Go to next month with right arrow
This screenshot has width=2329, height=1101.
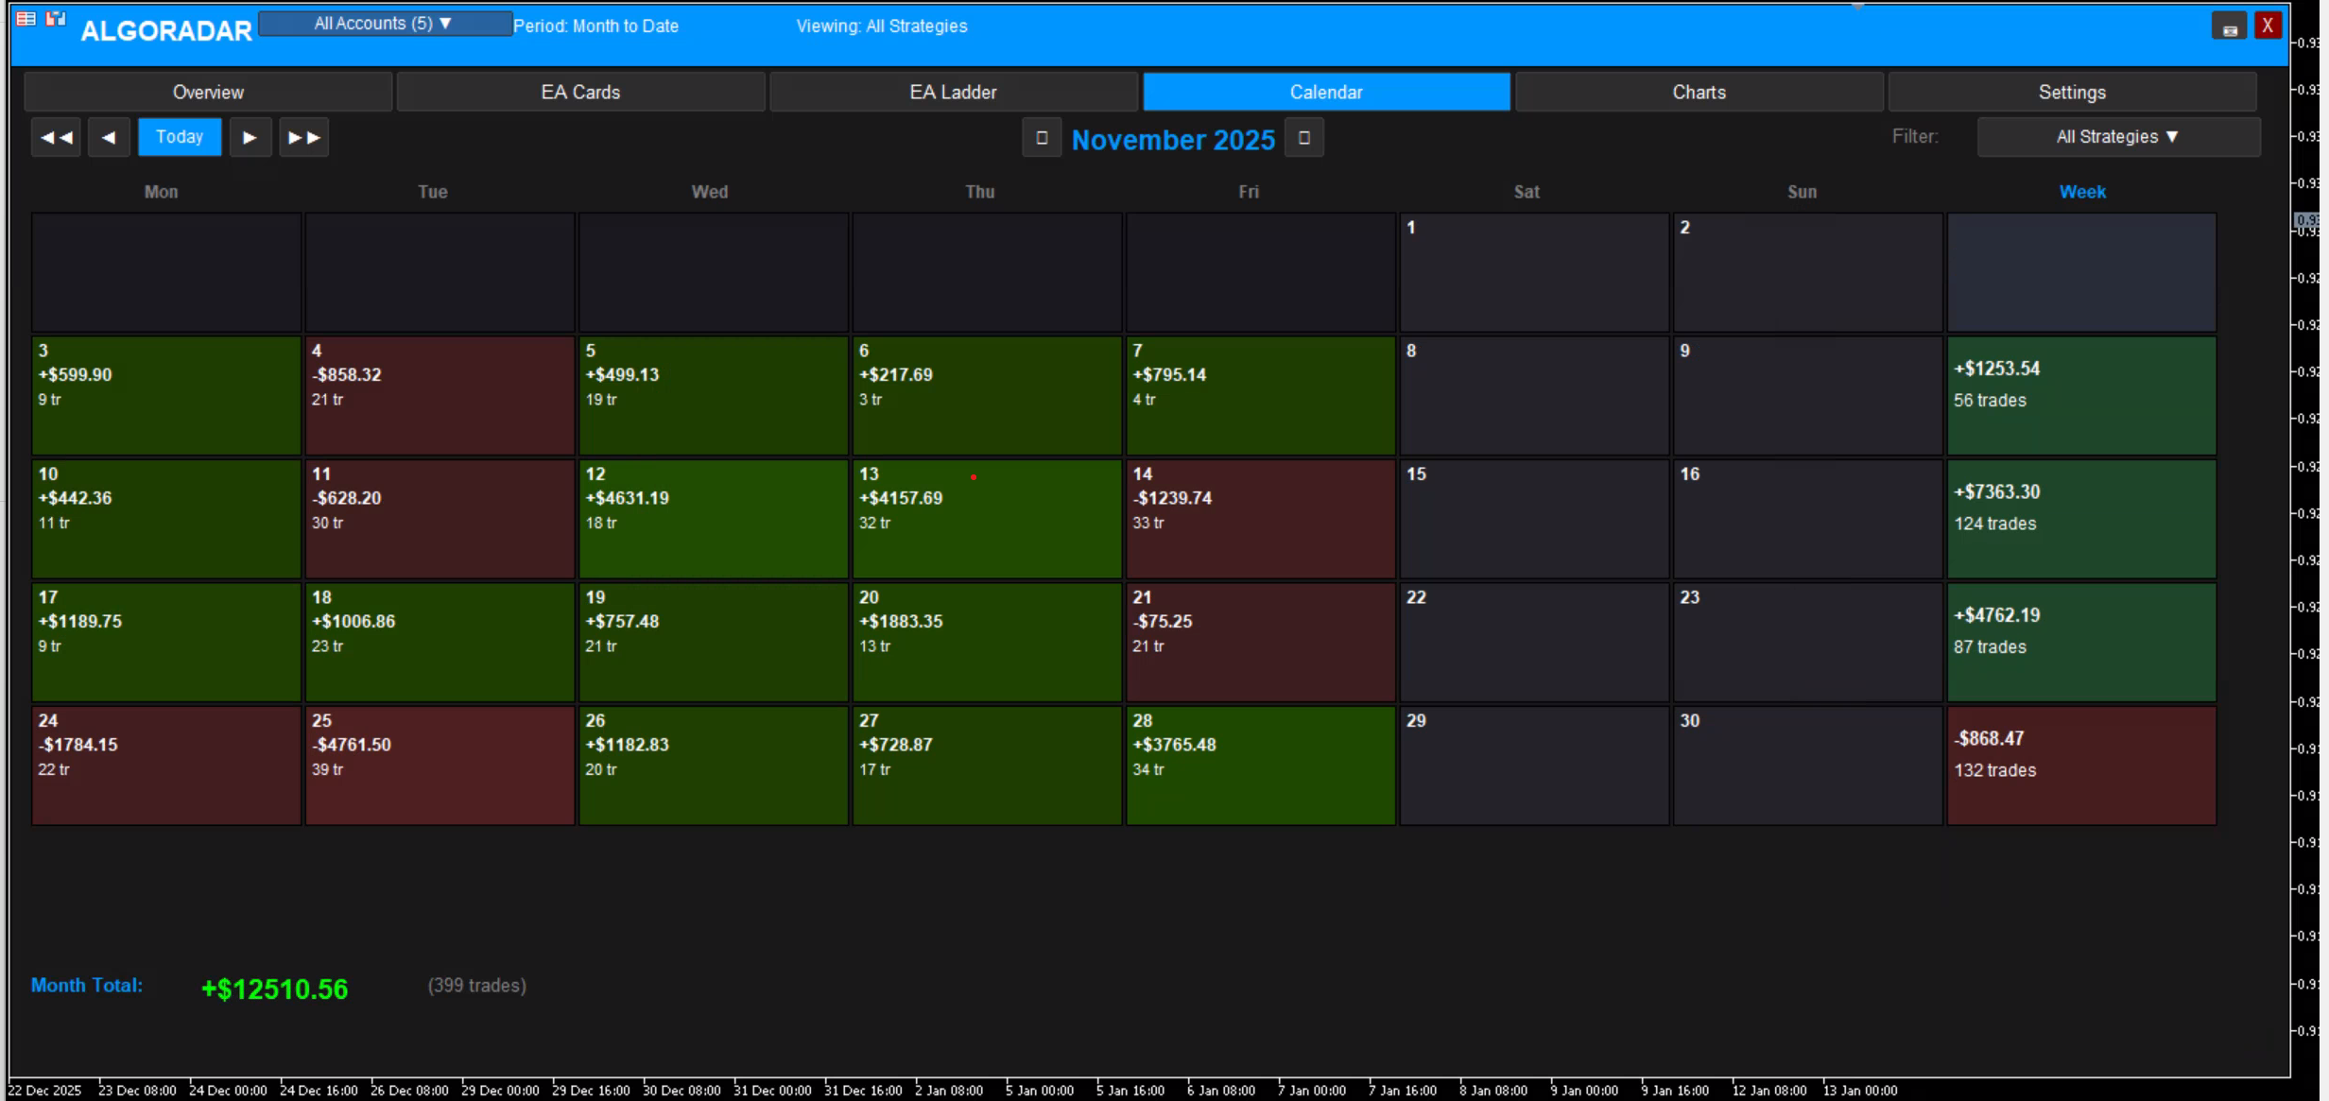[250, 137]
